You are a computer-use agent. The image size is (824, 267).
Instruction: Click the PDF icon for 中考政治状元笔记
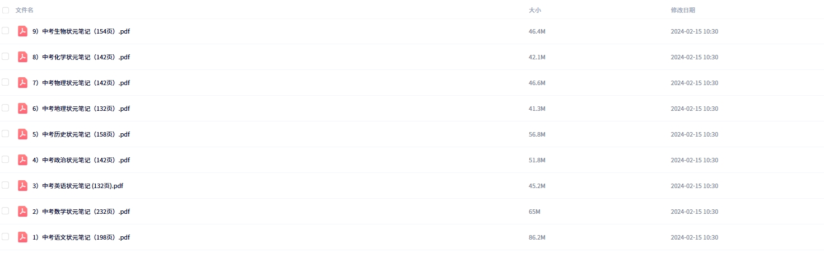coord(22,160)
